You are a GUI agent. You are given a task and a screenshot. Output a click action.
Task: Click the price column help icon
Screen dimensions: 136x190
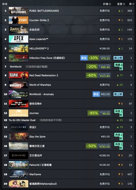pos(110,4)
